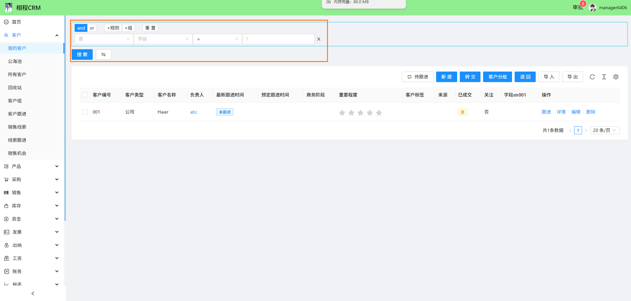631x301 pixels.
Task: Expand the 产品 sidebar menu
Action: click(x=31, y=166)
